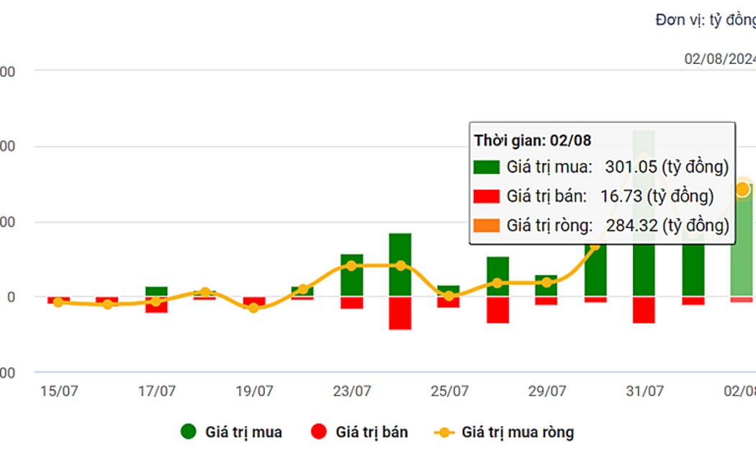This screenshot has width=756, height=453.
Task: Select the green buy bar for 23/07
Action: click(x=351, y=275)
